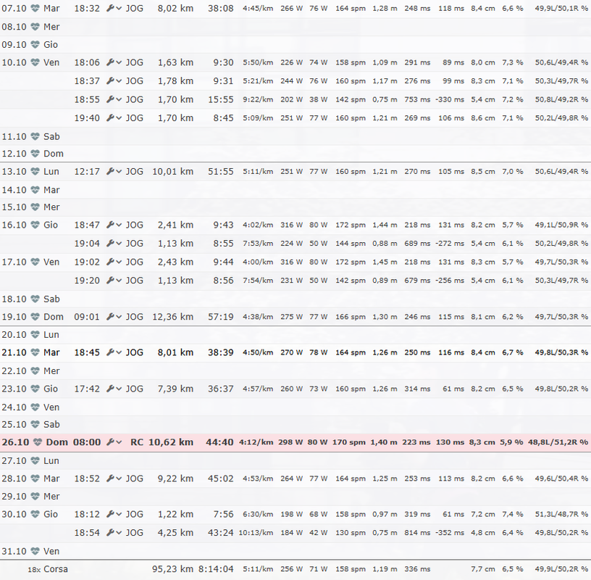591x580 pixels.
Task: Click wrench icon for 08:00 RC race
Action: pos(110,442)
